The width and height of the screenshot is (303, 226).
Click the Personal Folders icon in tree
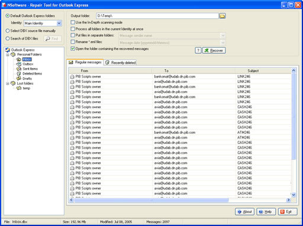pyautogui.click(x=13, y=54)
